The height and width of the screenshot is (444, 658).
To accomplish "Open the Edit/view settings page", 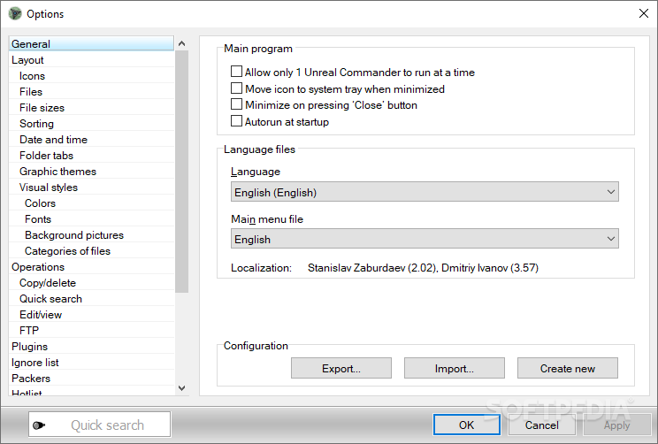I will coord(91,315).
